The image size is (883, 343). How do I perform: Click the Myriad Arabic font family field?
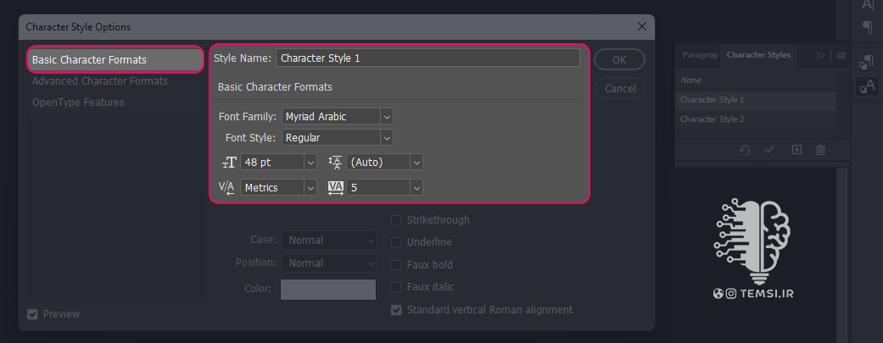point(331,116)
